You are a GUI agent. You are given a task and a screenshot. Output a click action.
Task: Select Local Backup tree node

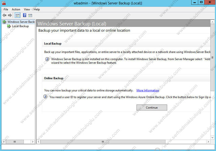[x=18, y=26]
